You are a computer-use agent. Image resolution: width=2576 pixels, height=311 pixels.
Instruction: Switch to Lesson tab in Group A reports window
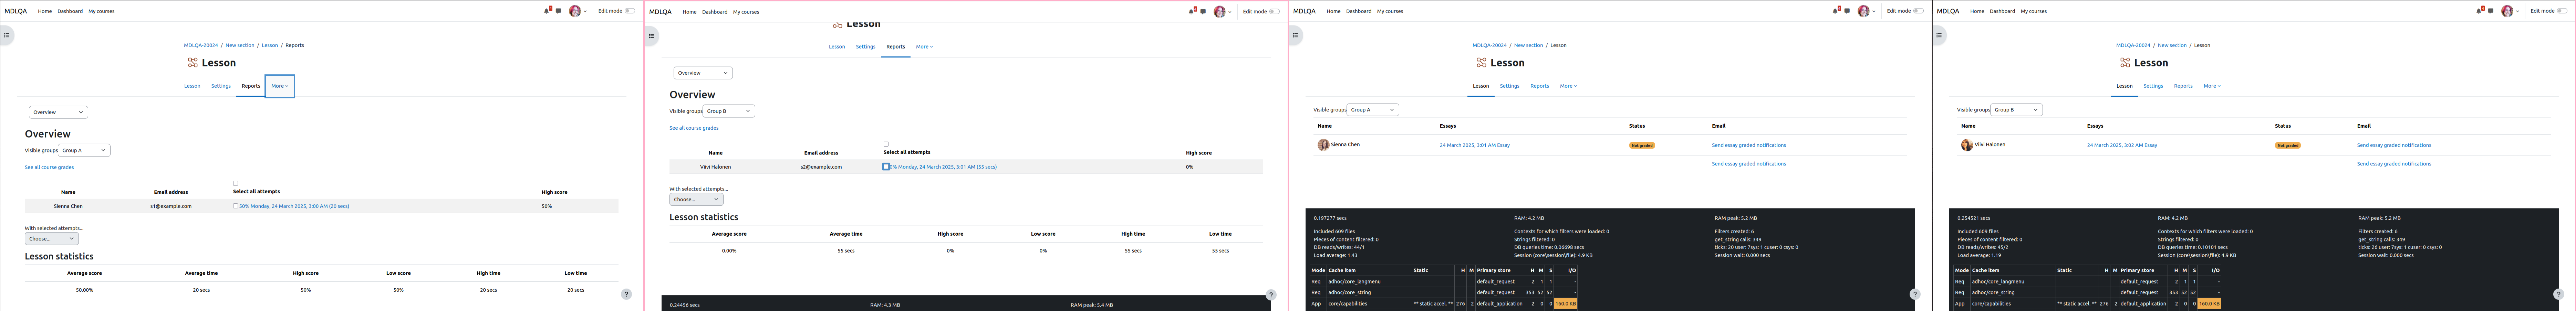point(192,86)
